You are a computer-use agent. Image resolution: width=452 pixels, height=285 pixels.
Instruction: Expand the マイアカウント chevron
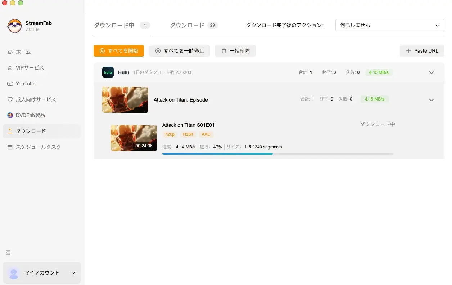(73, 273)
